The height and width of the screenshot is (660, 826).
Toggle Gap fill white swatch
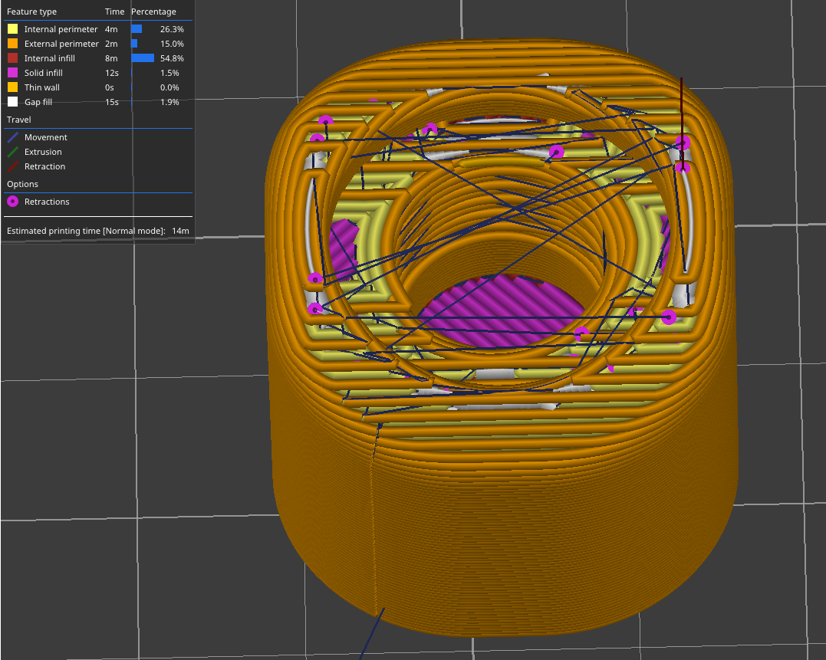tap(12, 102)
